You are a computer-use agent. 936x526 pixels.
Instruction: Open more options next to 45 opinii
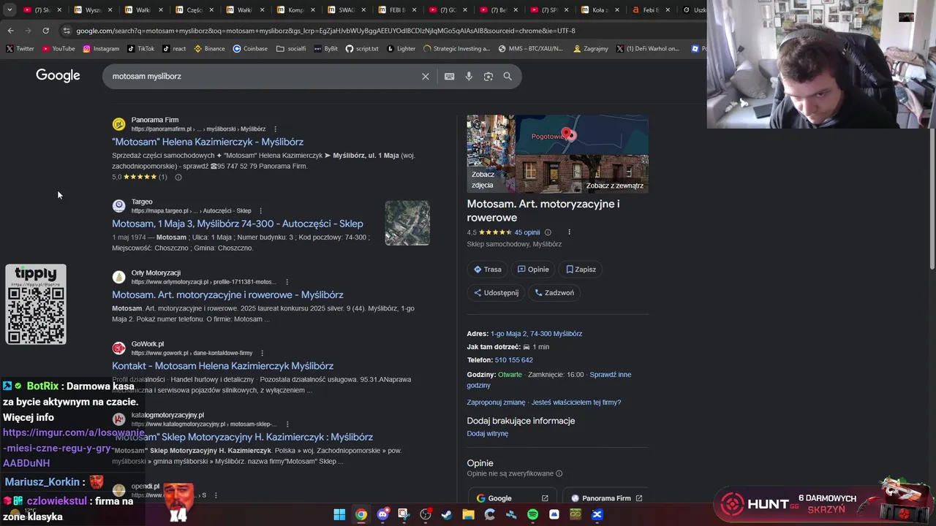click(569, 232)
